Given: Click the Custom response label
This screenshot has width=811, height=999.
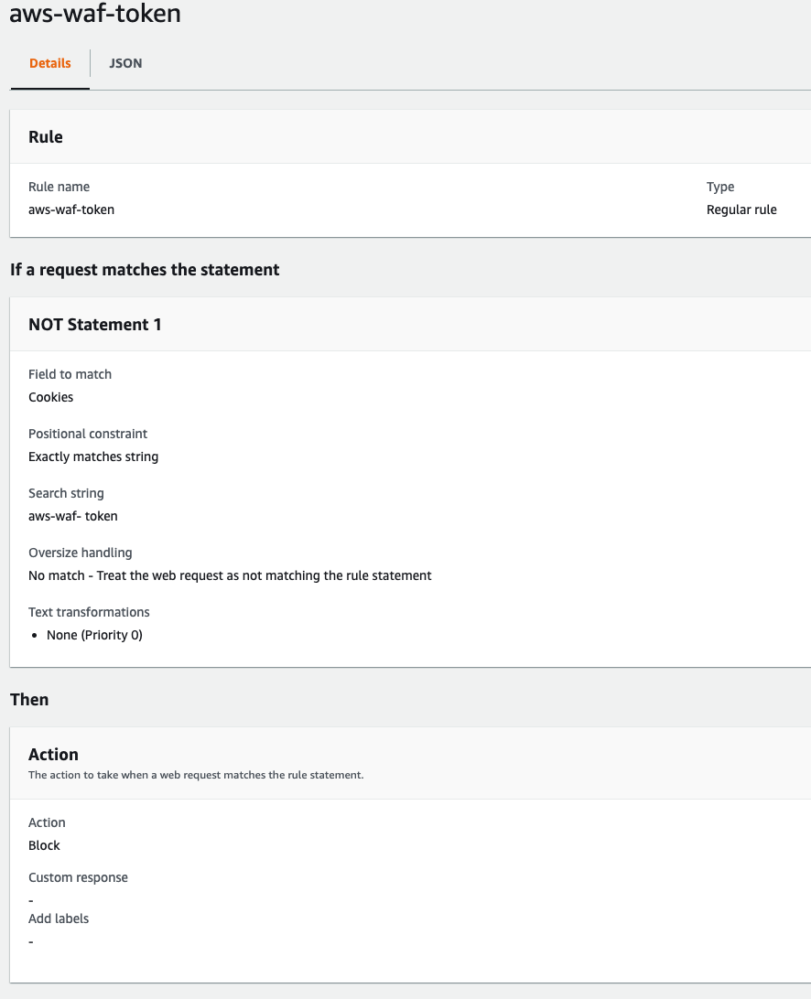Looking at the screenshot, I should (79, 877).
